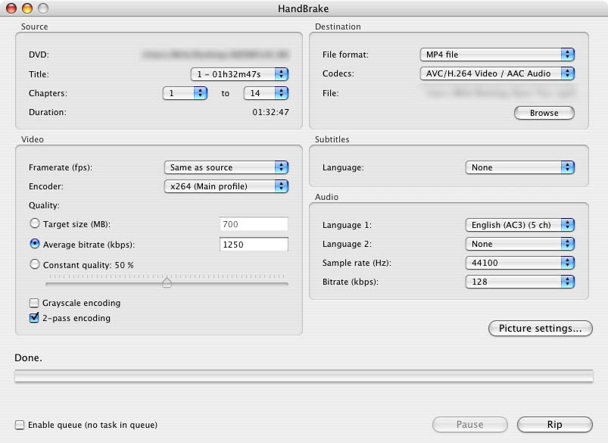The width and height of the screenshot is (608, 443).
Task: Select the Constant quality radio button
Action: click(x=35, y=264)
